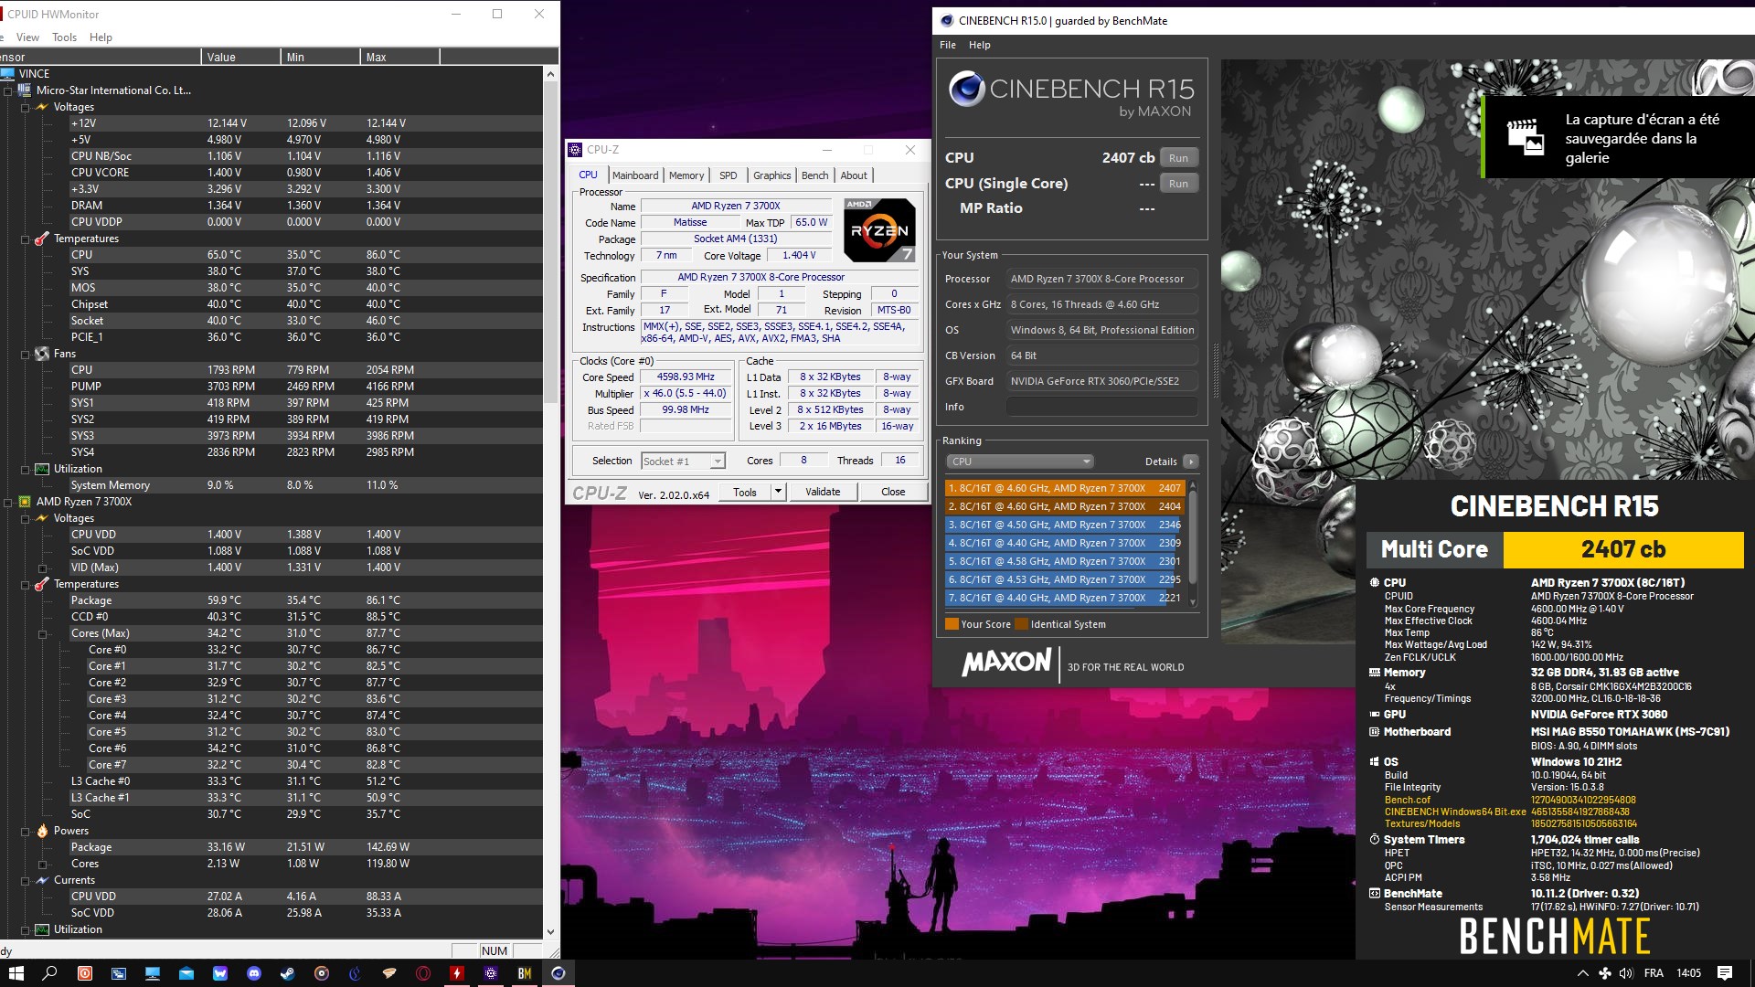The width and height of the screenshot is (1755, 987).
Task: Select ranking entry 4.50 GHz scoring 2346
Action: [x=1065, y=525]
